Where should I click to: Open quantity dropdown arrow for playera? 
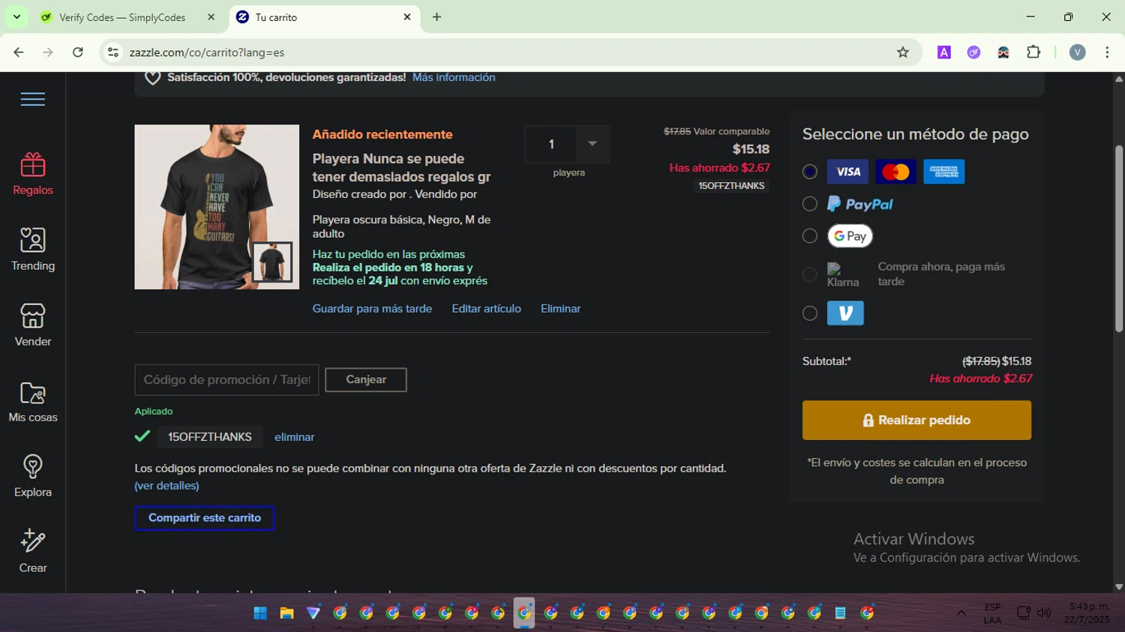[592, 144]
